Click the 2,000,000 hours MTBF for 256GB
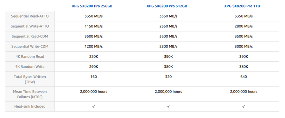Image resolution: width=285 pixels, height=118 pixels. (94, 92)
